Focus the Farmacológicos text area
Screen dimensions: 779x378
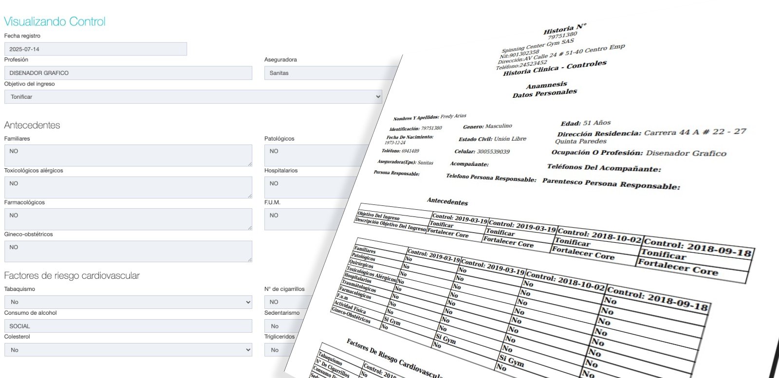coord(128,219)
